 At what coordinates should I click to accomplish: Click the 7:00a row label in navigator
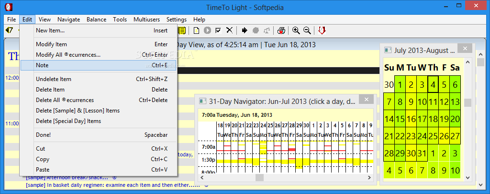point(208,146)
